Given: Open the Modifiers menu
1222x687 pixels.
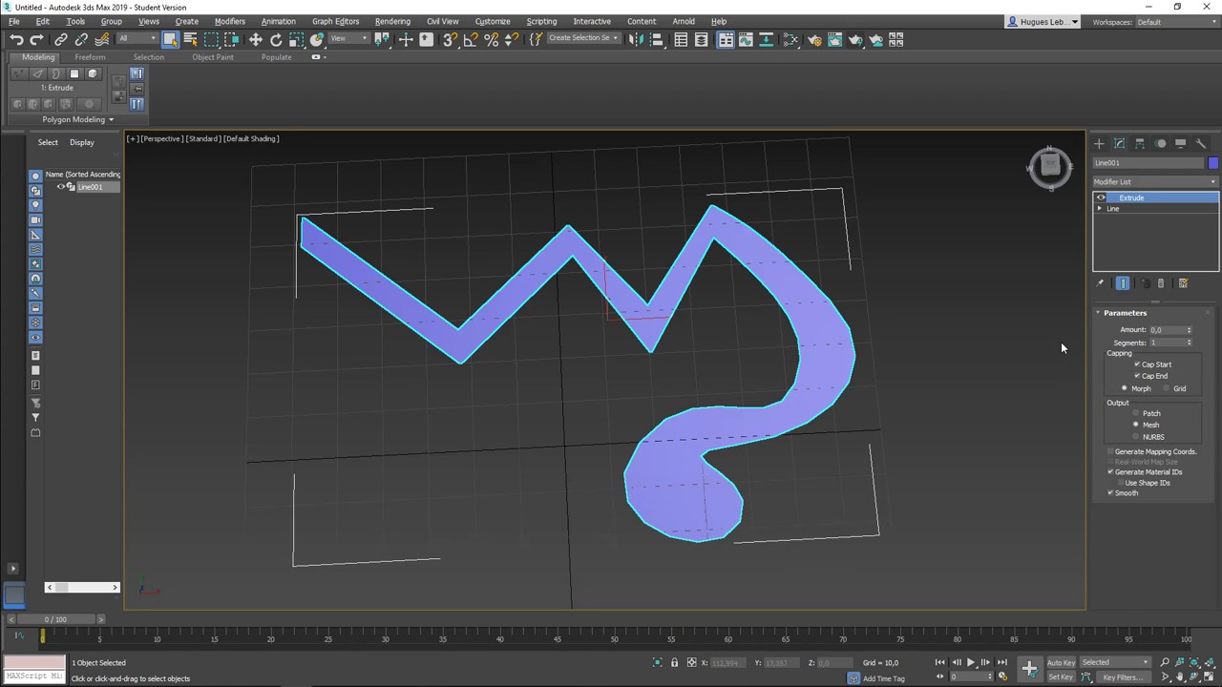Looking at the screenshot, I should 229,21.
